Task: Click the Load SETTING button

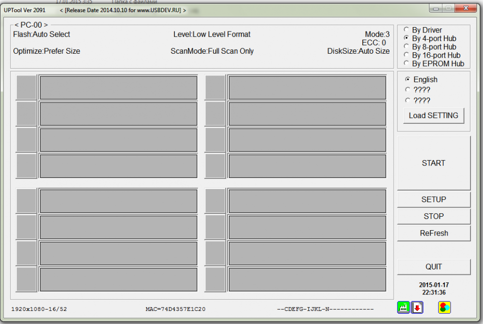Action: click(x=433, y=116)
